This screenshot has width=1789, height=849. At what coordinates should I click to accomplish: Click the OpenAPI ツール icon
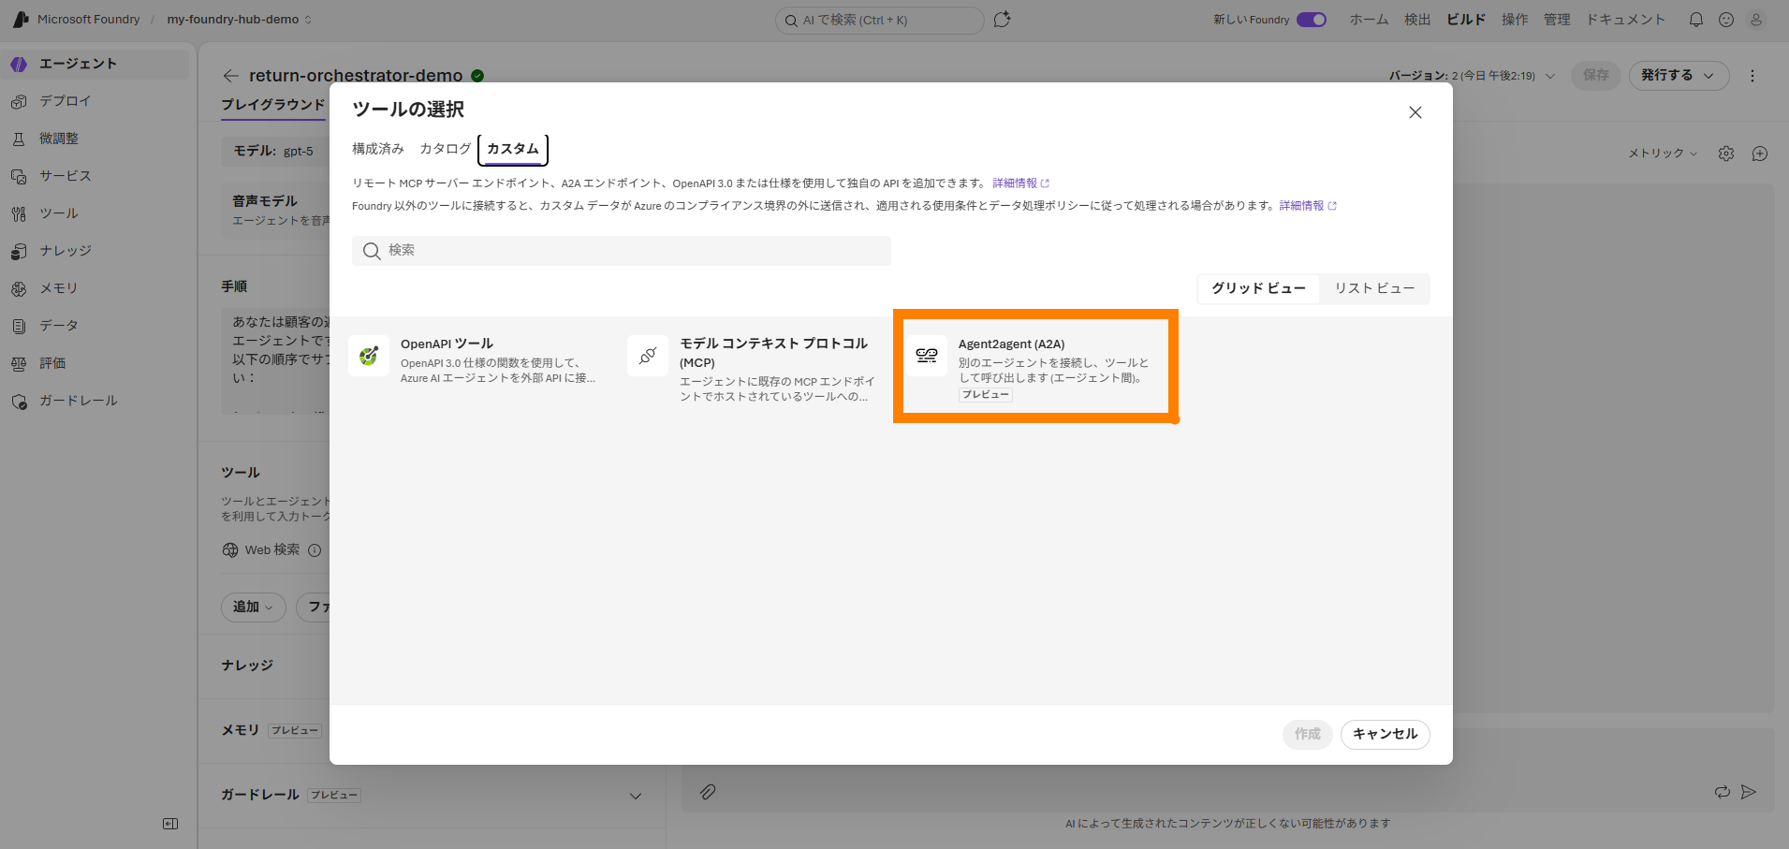pos(369,356)
